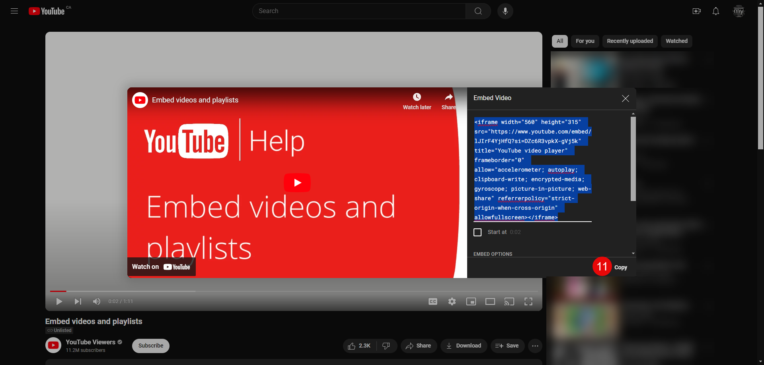The image size is (764, 365).
Task: Seek on the video progress bar
Action: click(294, 291)
